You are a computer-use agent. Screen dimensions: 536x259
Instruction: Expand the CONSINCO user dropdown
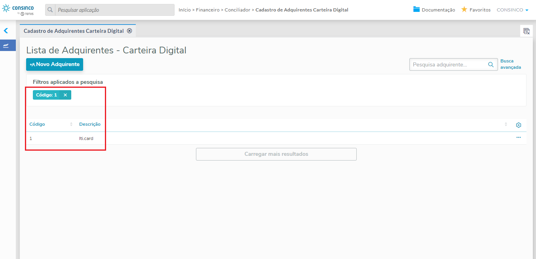[x=513, y=10]
